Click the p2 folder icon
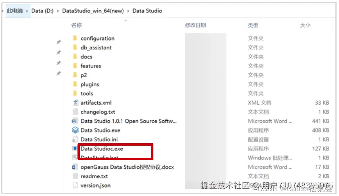 tap(75, 75)
